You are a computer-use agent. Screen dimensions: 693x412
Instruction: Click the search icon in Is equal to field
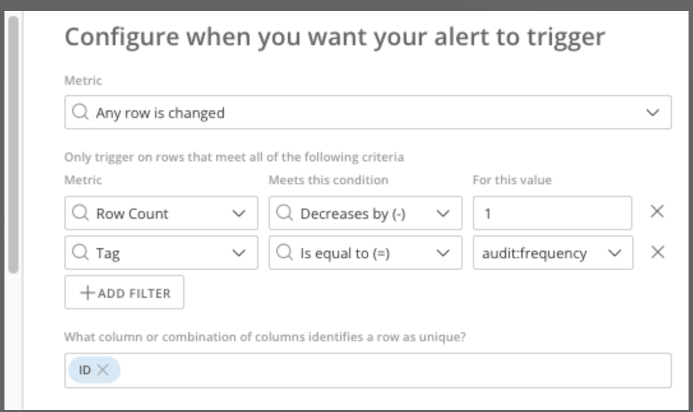point(285,253)
